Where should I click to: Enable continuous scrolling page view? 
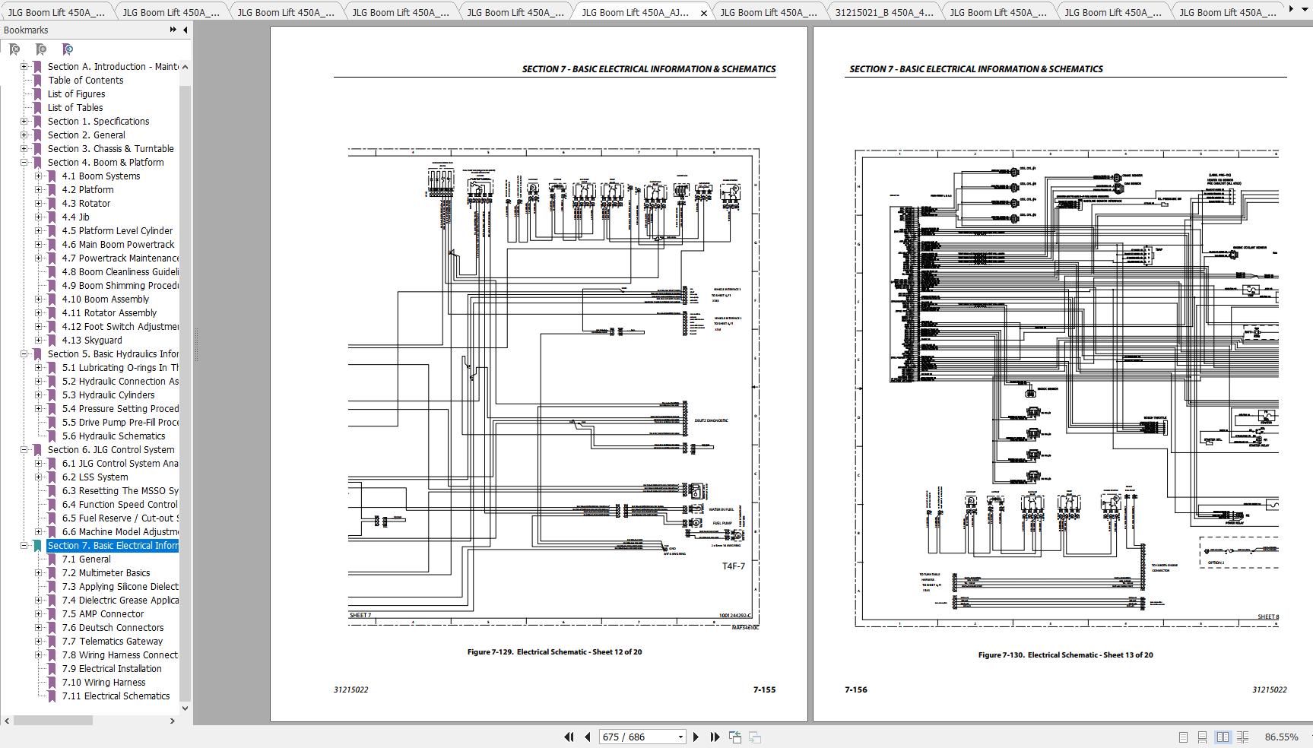pyautogui.click(x=1202, y=737)
